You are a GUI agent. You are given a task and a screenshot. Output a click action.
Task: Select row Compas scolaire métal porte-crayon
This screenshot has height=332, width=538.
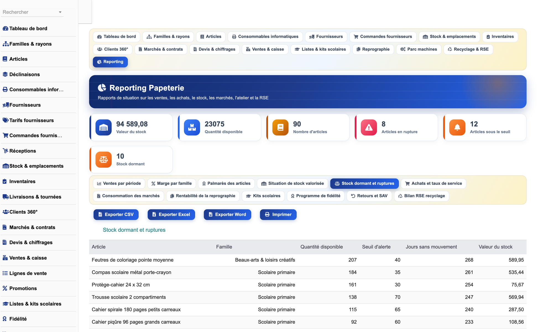click(x=308, y=272)
